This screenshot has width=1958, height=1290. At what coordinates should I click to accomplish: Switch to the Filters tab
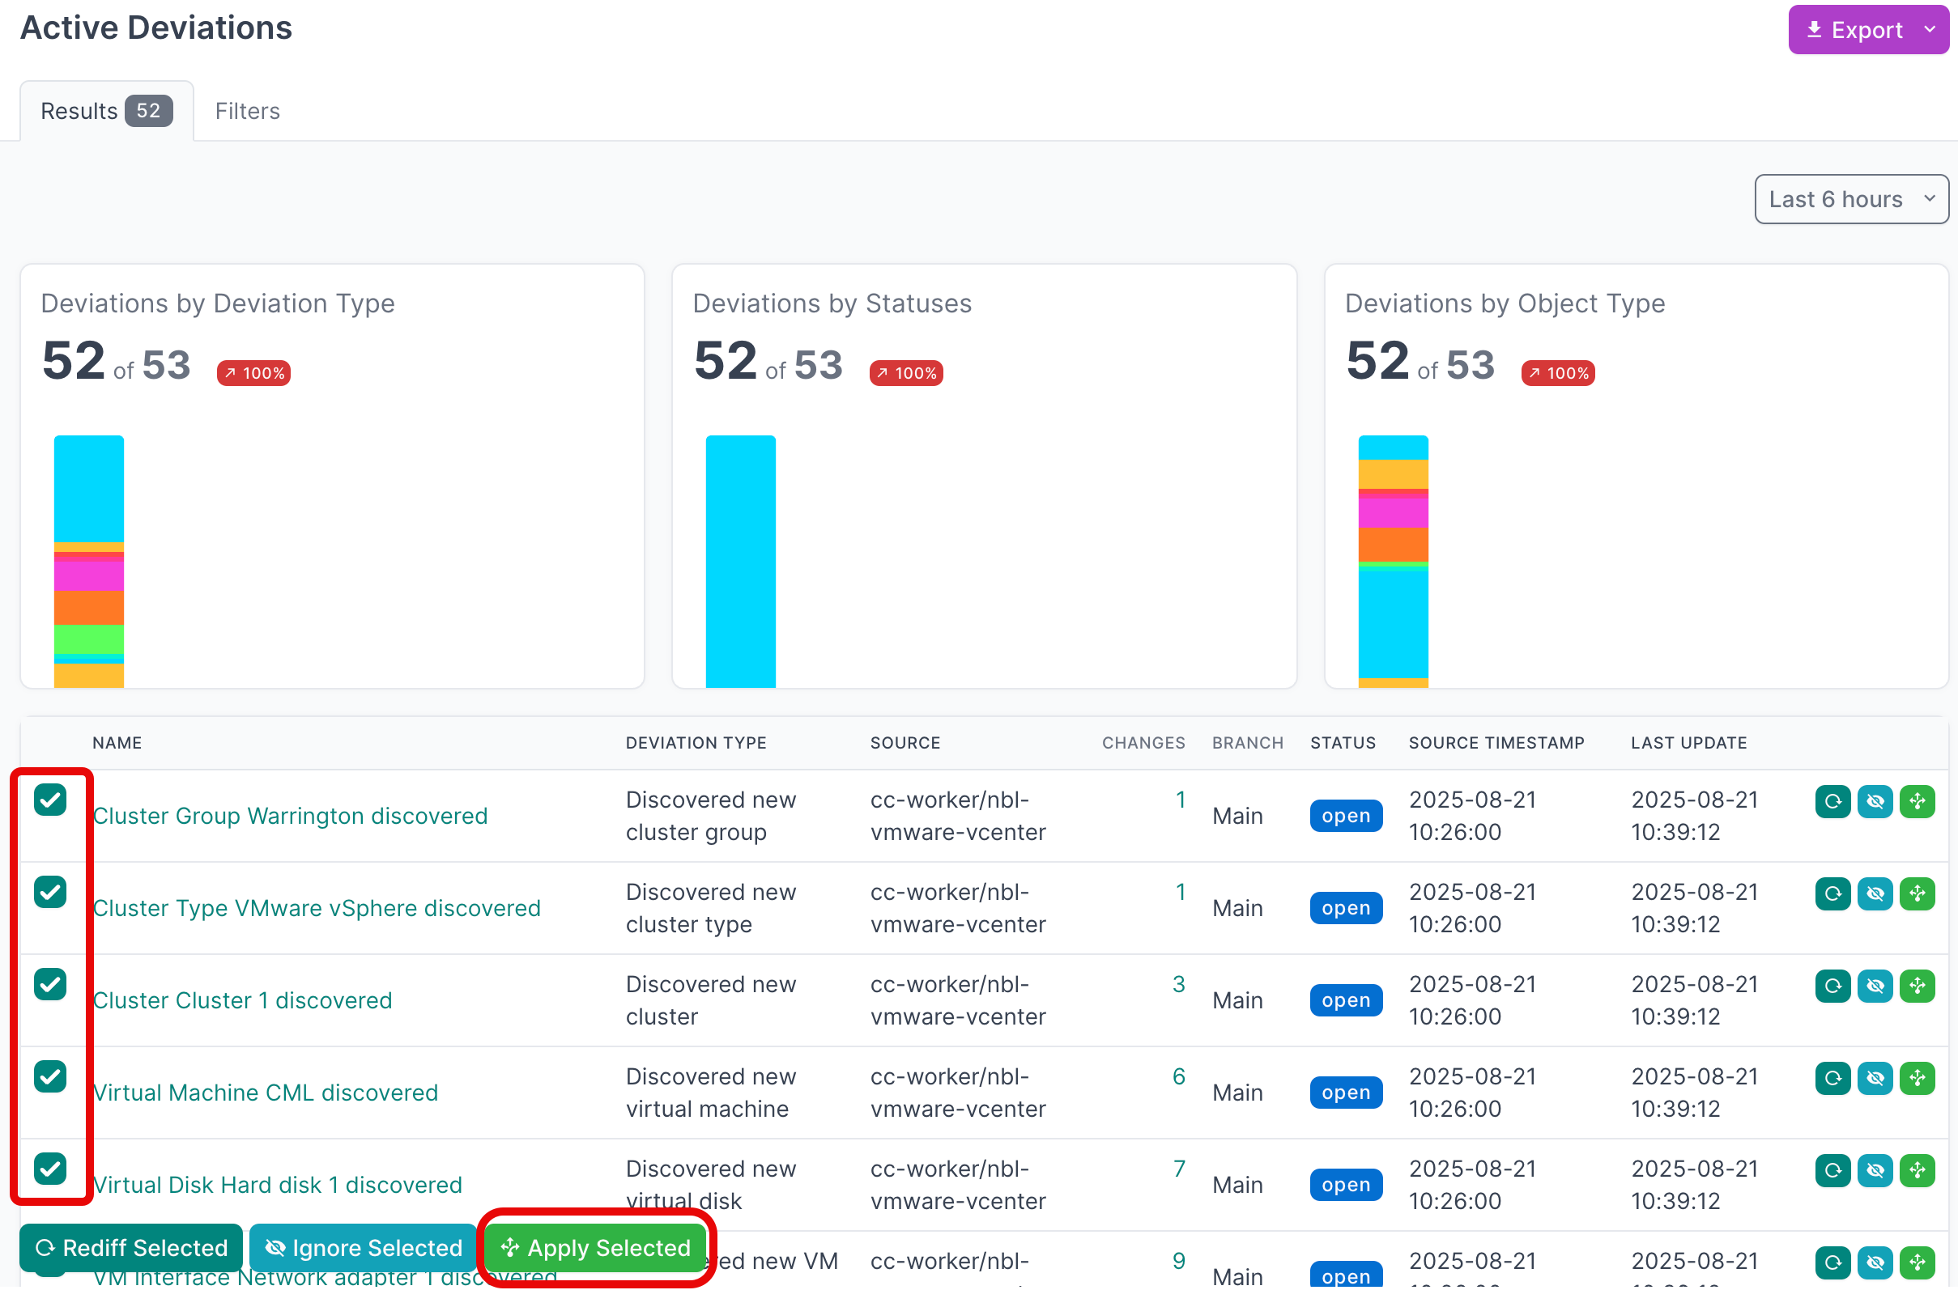pyautogui.click(x=247, y=111)
